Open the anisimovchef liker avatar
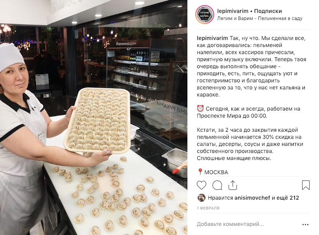This screenshot has height=235, width=319. (x=202, y=198)
